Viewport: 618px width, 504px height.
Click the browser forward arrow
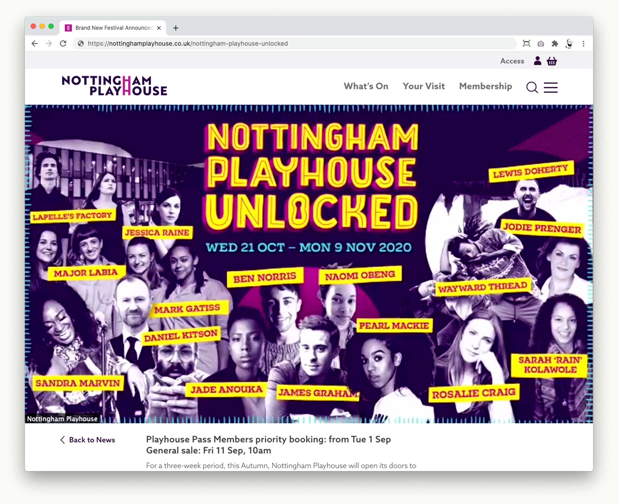(x=49, y=44)
